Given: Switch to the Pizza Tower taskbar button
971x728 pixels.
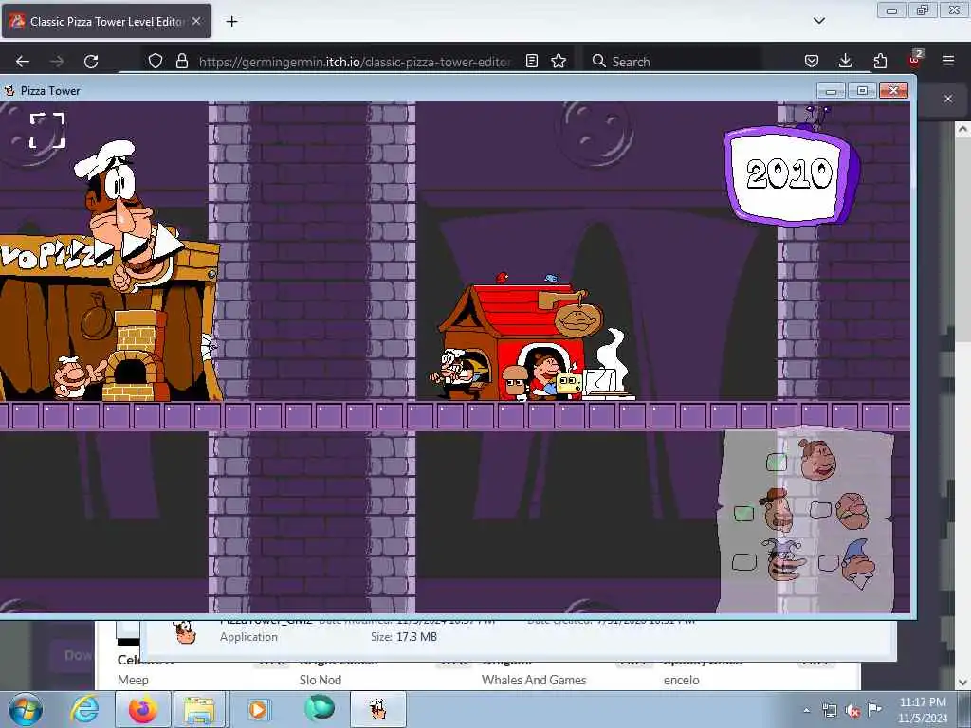Looking at the screenshot, I should coord(378,709).
